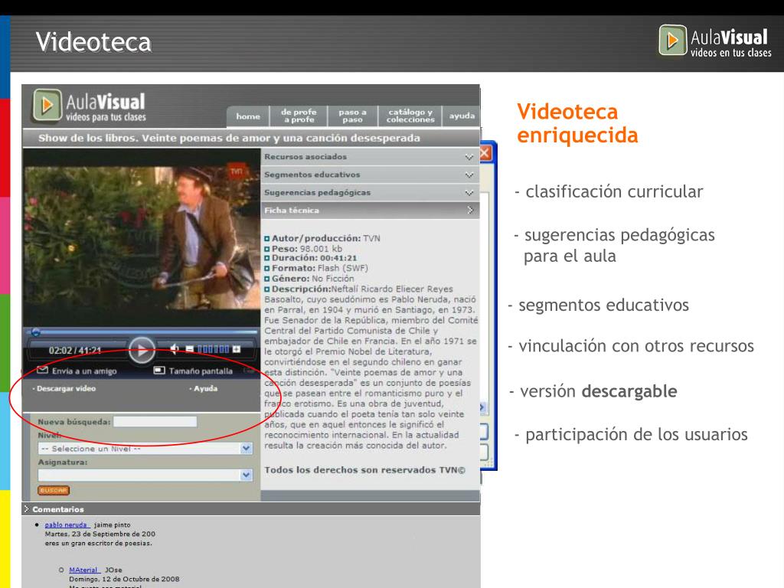
Task: Open the MAterial comment link
Action: [x=84, y=570]
